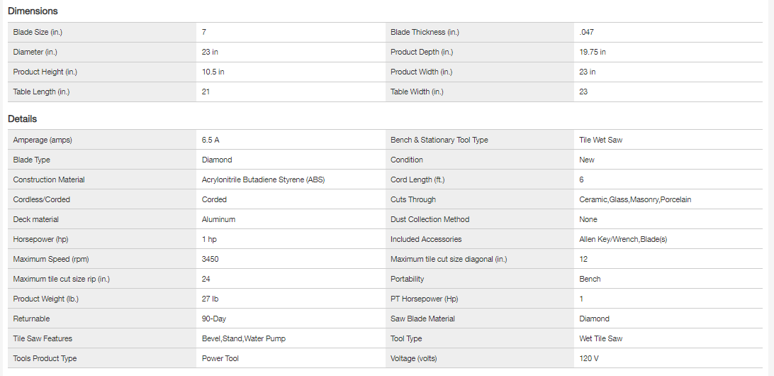Click the Ceramic,Glass,Masonry,Porcelain value
This screenshot has width=774, height=376.
coord(635,199)
